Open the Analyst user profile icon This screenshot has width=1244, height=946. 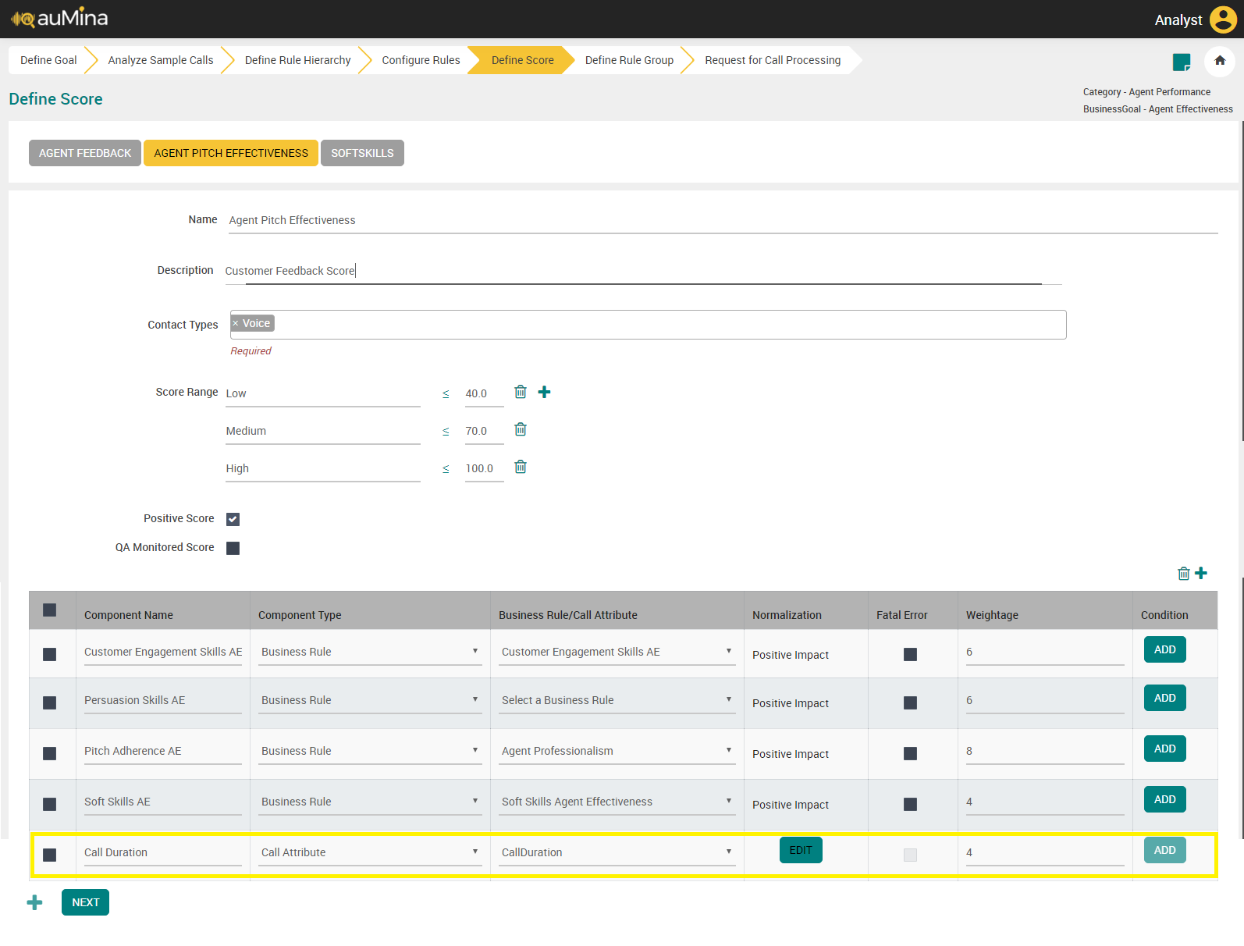[1223, 20]
